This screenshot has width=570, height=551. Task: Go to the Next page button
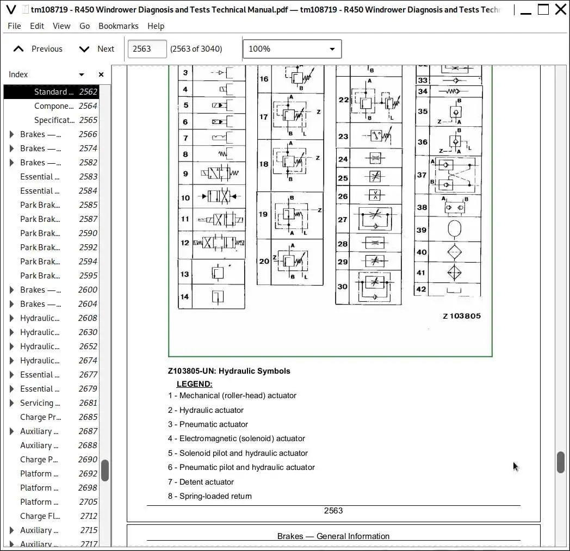pyautogui.click(x=97, y=49)
